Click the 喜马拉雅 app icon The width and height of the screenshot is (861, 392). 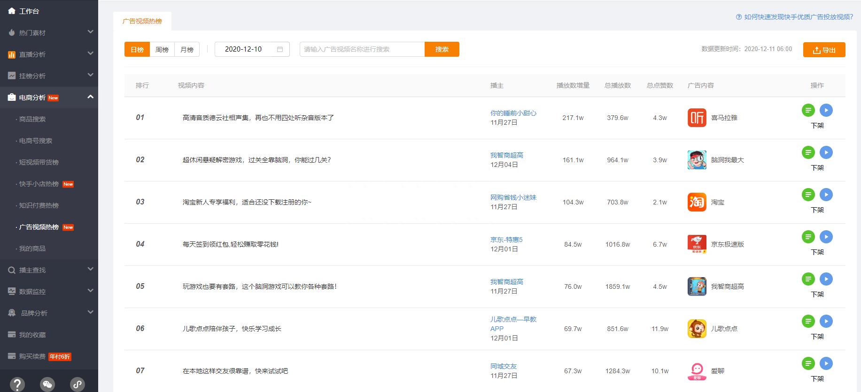tap(697, 118)
